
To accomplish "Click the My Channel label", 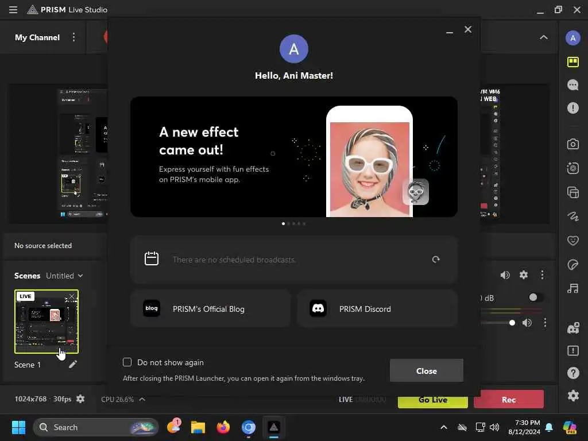I will pyautogui.click(x=37, y=37).
